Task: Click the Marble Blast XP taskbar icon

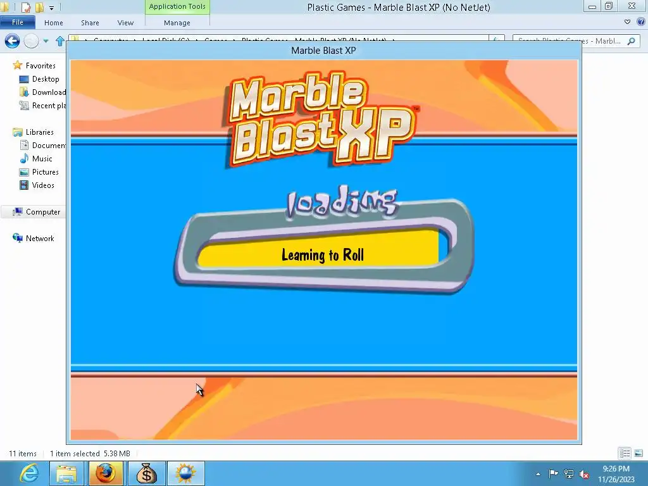Action: click(x=185, y=473)
